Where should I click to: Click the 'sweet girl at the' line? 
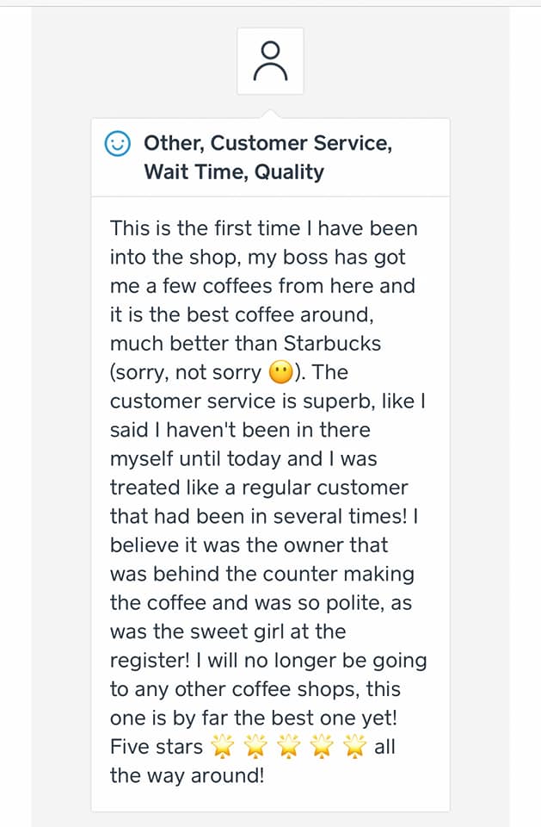click(228, 631)
